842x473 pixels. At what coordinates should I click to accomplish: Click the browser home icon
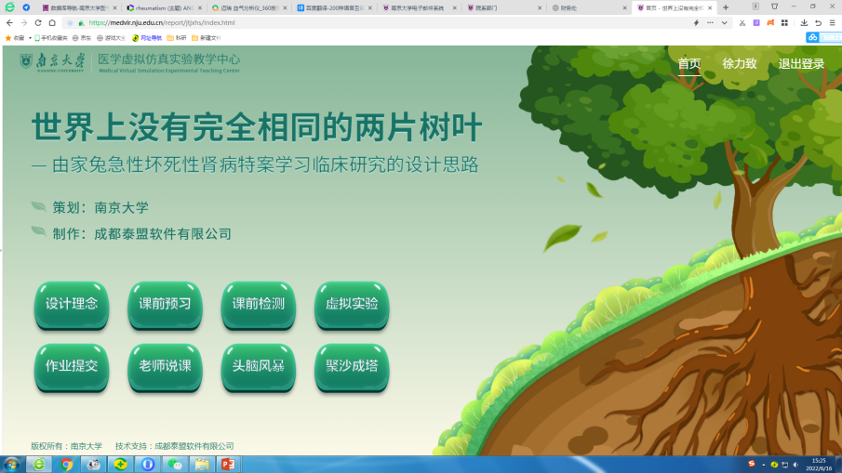[52, 22]
